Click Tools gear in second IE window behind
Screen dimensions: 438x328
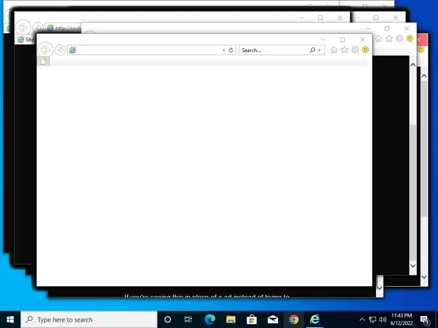tap(400, 38)
